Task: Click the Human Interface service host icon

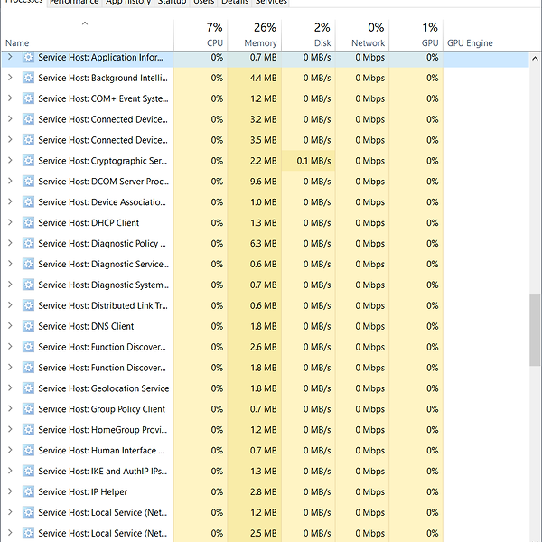Action: [x=28, y=451]
